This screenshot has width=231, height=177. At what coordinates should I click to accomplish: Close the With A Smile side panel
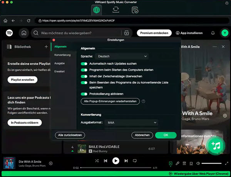pos(223,47)
